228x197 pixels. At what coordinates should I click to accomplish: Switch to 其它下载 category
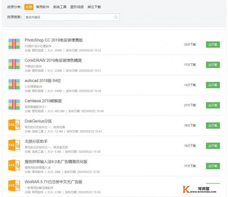(x=94, y=7)
